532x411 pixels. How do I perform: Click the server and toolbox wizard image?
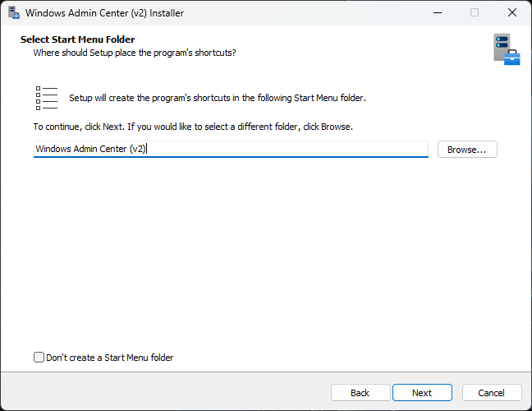(506, 48)
